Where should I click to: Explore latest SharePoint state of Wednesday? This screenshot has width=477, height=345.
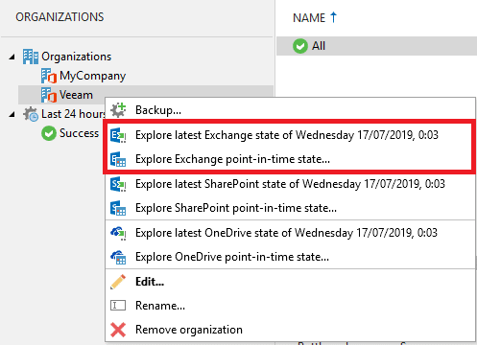pos(290,184)
